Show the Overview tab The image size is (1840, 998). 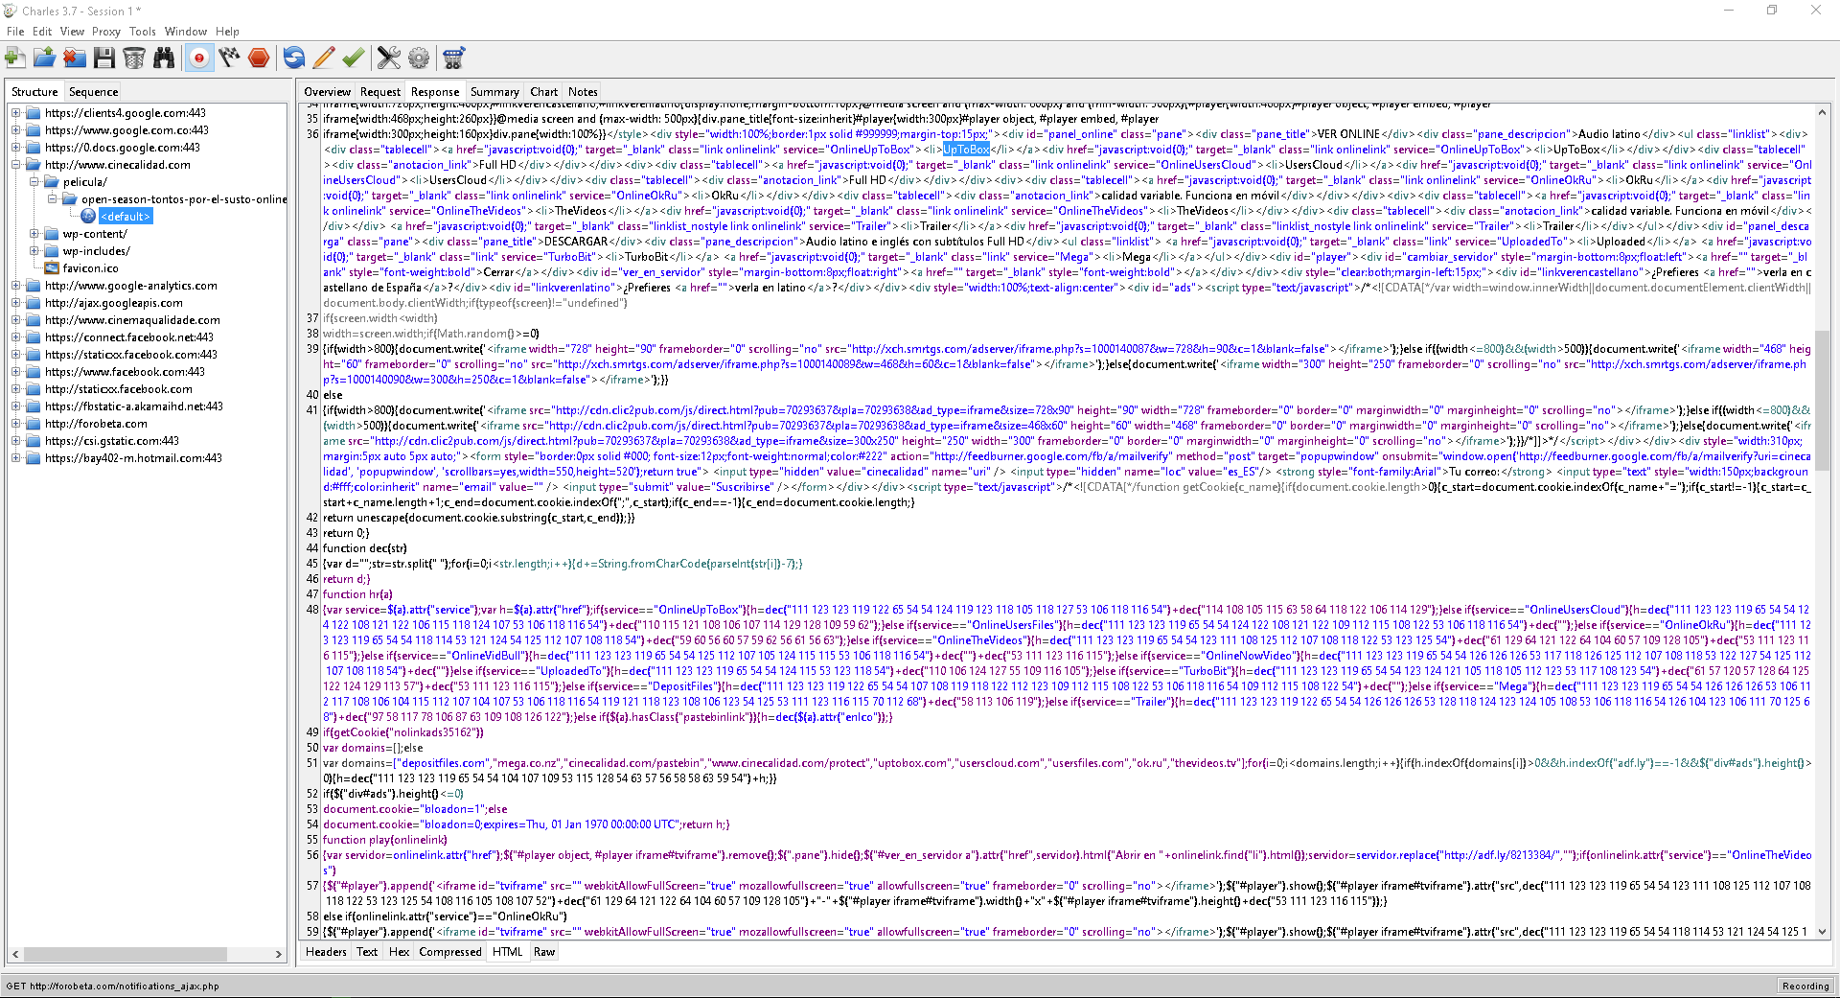(x=328, y=92)
